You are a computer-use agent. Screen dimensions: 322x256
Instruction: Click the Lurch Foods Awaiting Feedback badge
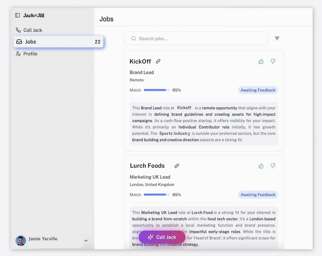[257, 195]
